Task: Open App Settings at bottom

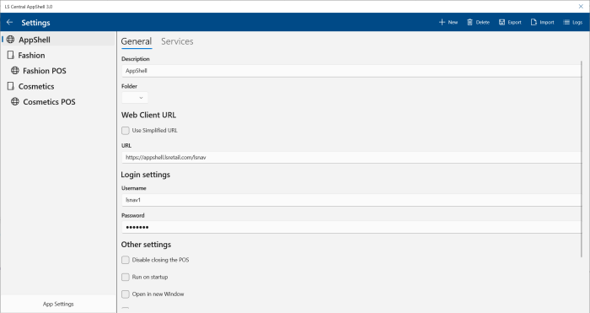Action: pyautogui.click(x=58, y=304)
